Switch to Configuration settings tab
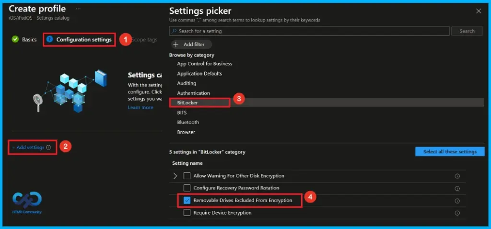Image resolution: width=491 pixels, height=229 pixels. click(84, 40)
